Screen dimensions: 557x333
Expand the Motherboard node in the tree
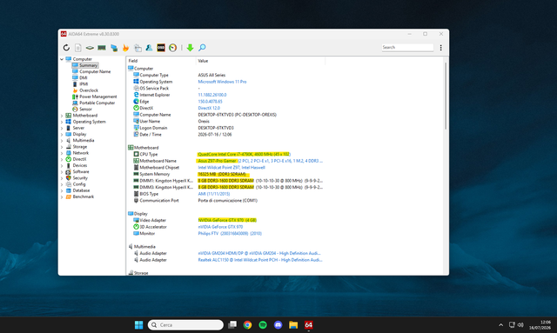[62, 116]
